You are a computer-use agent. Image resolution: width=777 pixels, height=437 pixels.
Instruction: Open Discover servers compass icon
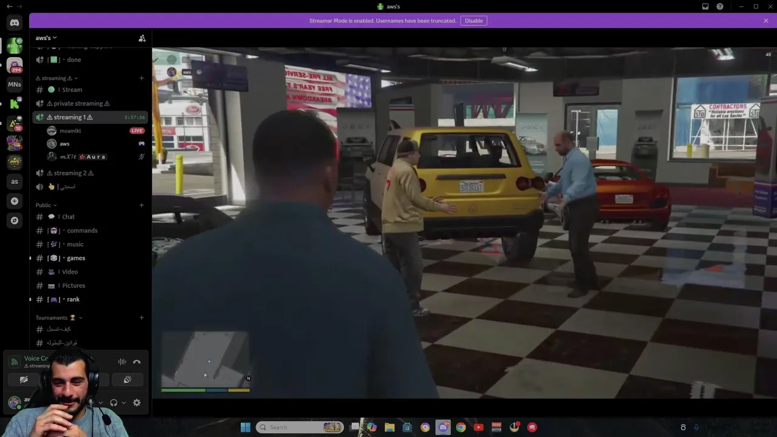point(15,220)
